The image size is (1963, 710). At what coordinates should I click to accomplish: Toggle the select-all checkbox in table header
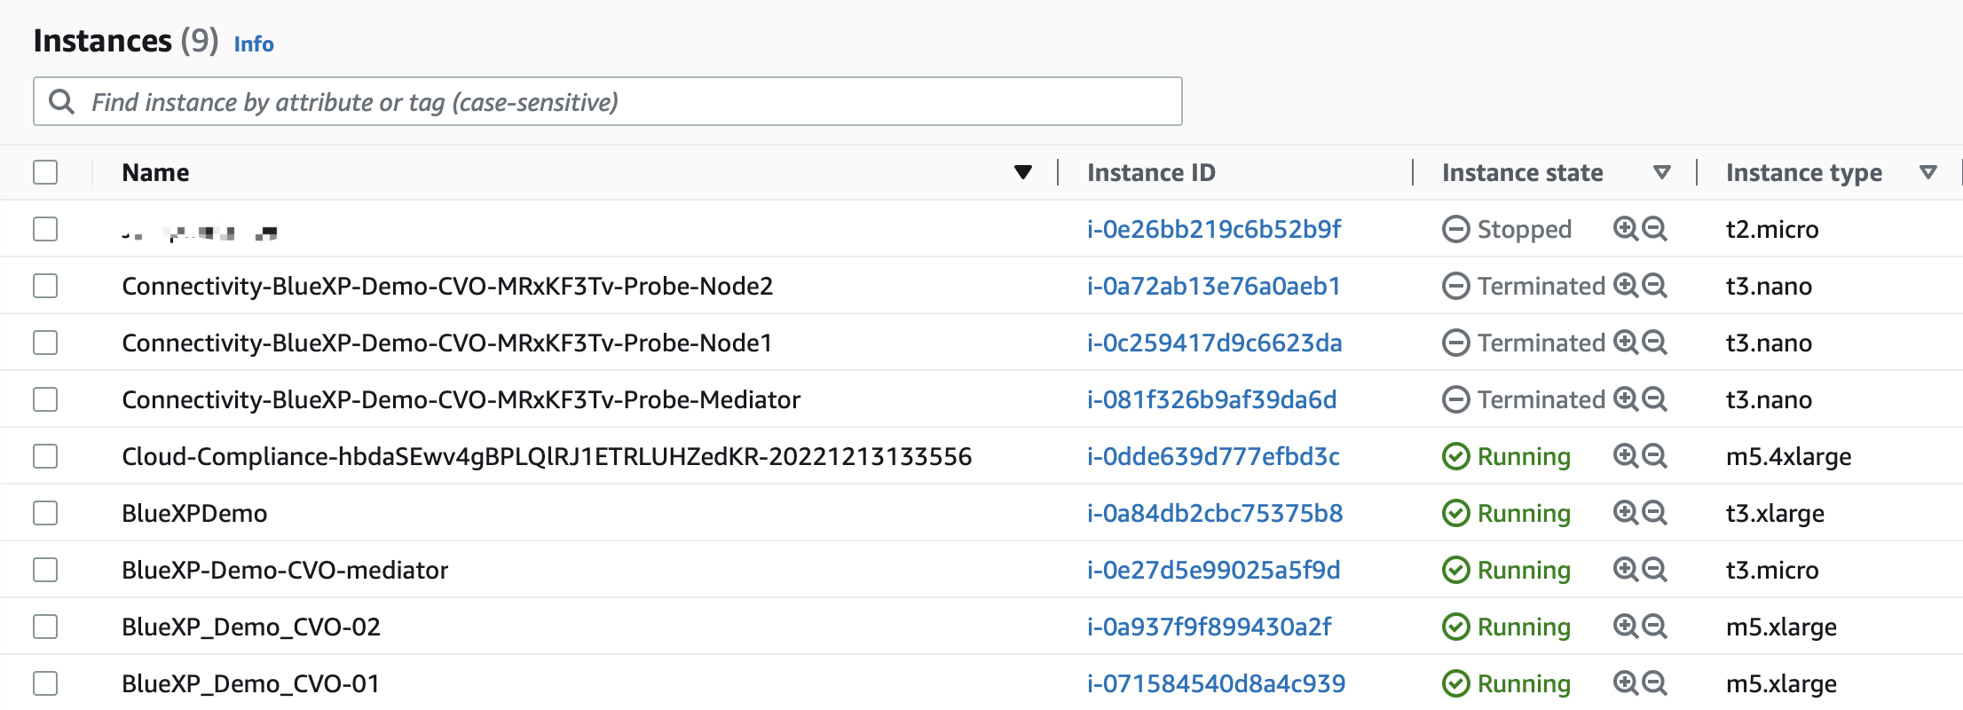(x=45, y=172)
